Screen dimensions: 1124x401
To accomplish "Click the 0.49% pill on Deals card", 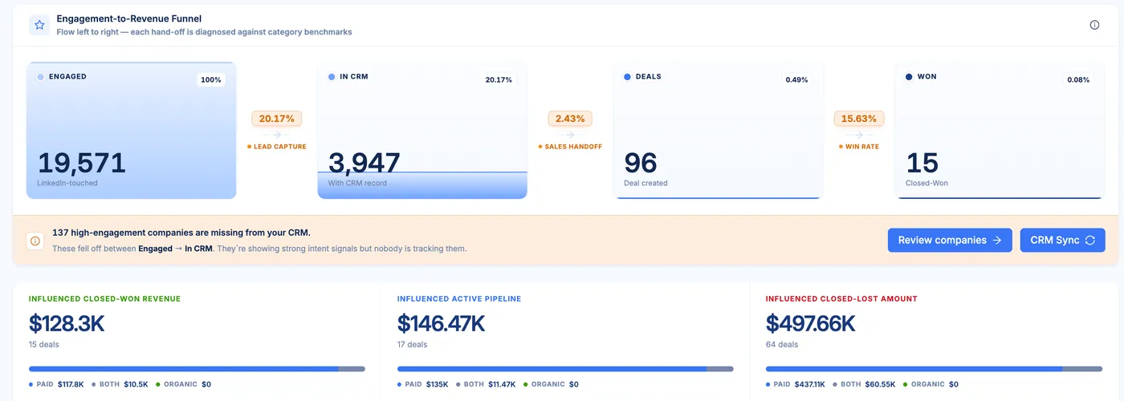I will [796, 79].
